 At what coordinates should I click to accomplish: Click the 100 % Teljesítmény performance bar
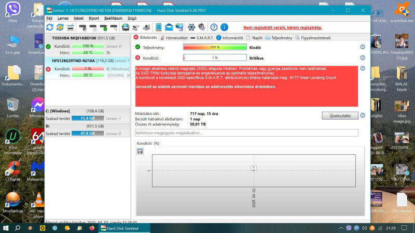point(215,47)
